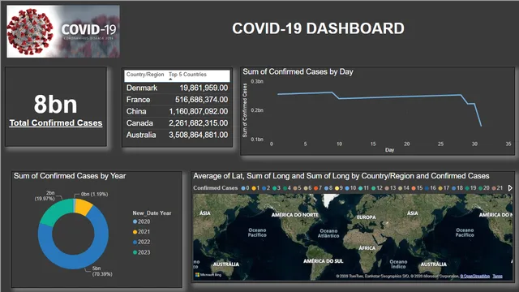Screen dimensions: 519x292
Task: Select legend item 5 in the map legend
Action: coord(298,188)
